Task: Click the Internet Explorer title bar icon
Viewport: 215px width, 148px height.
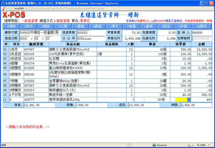Action: pyautogui.click(x=3, y=3)
